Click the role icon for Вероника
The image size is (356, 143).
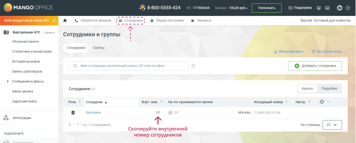(x=73, y=112)
